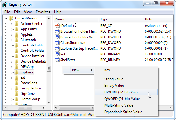The width and height of the screenshot is (176, 120).
Task: Click the DIFxApp folder icon
Action: point(16,67)
